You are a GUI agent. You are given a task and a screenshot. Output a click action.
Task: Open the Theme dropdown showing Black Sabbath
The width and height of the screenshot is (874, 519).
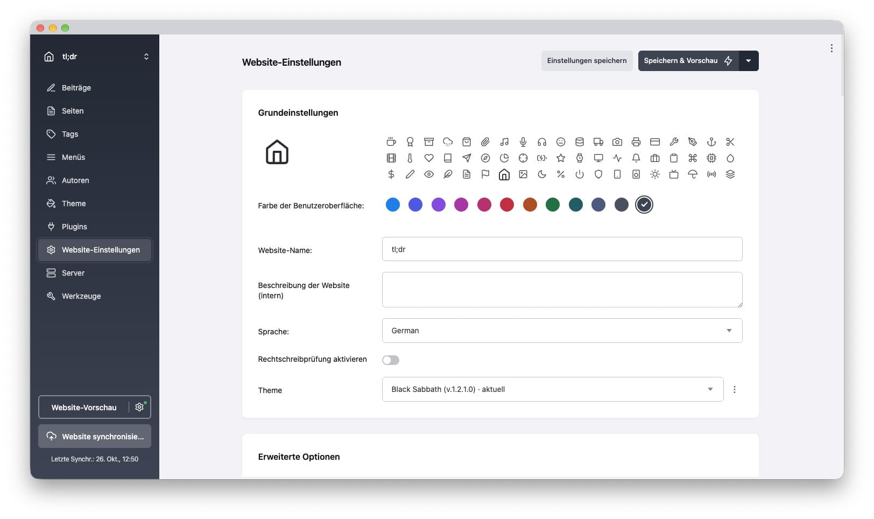(553, 389)
